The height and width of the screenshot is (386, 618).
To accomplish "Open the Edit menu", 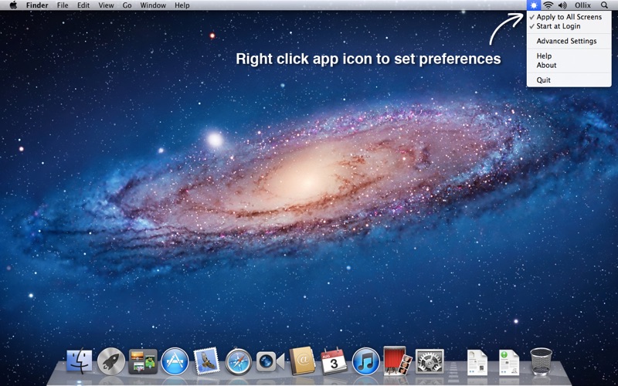I will [x=83, y=5].
